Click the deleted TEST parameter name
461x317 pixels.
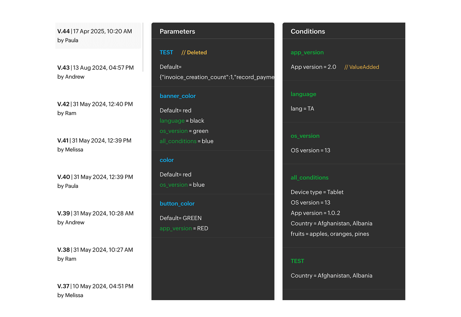click(x=166, y=53)
